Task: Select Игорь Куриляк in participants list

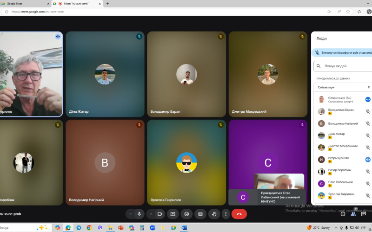Action: pos(342,160)
